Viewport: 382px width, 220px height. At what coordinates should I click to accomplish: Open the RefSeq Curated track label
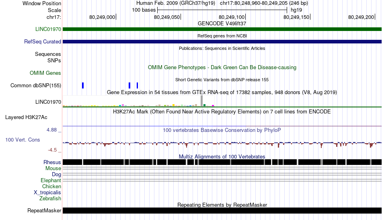click(x=43, y=42)
